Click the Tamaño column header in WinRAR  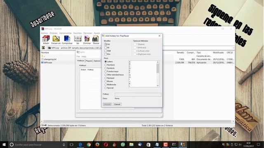180,53
